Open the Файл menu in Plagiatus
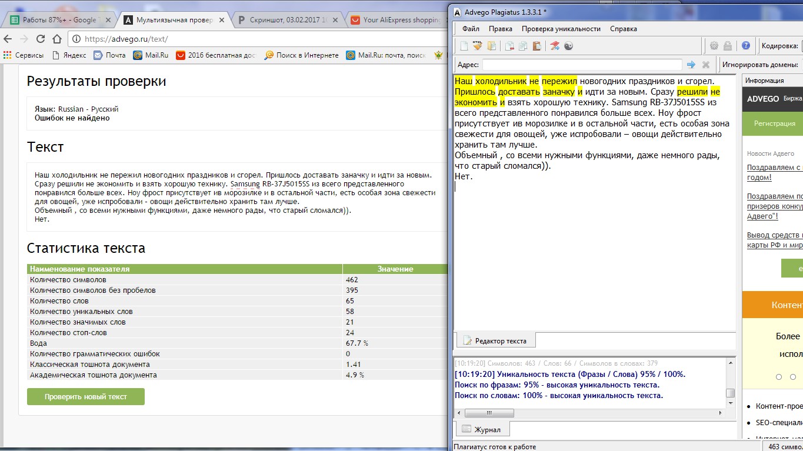This screenshot has height=451, width=803. pos(471,29)
